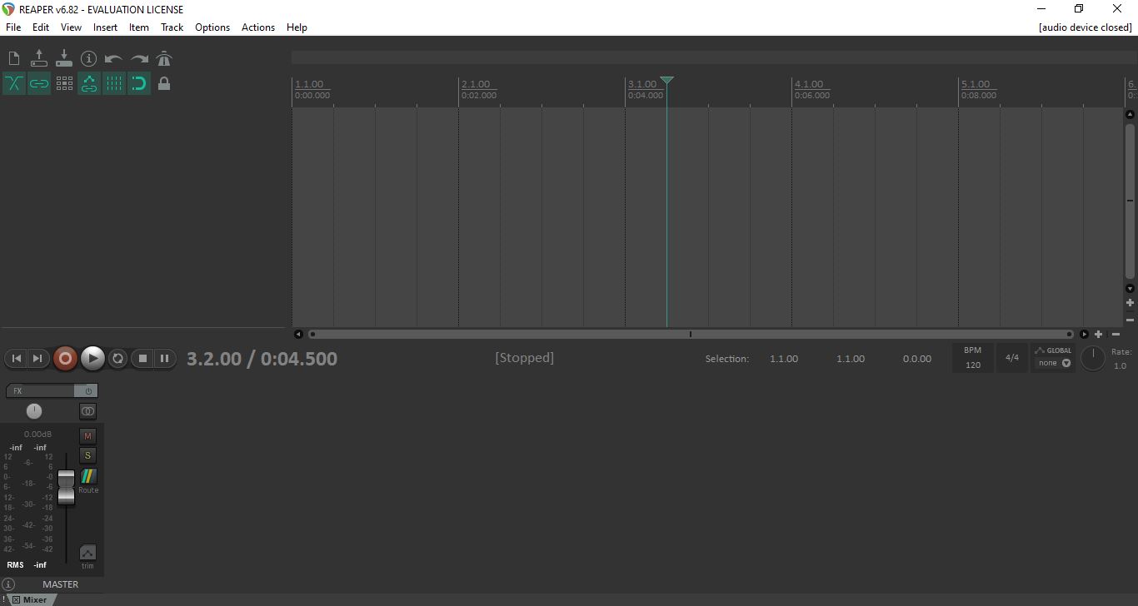Open the Help menu
The width and height of the screenshot is (1138, 606).
[297, 27]
